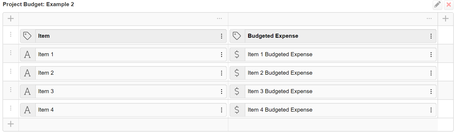456x133 pixels.
Task: Click the plus icon at the top left of the table
Action: (x=11, y=18)
